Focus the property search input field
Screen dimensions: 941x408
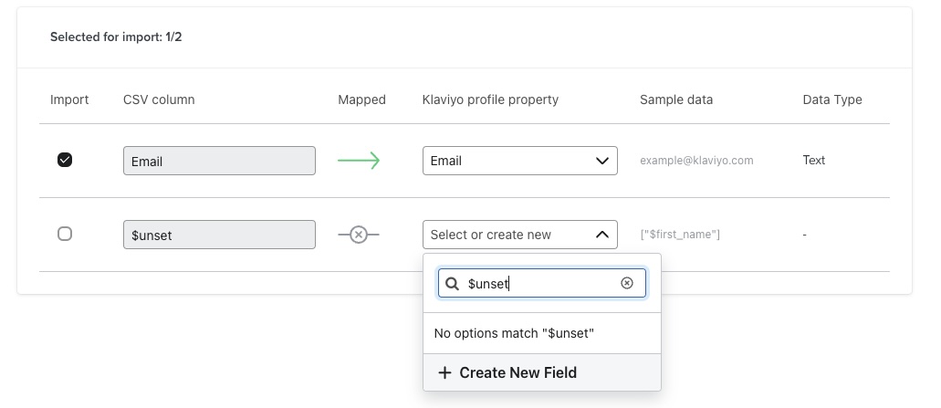(x=538, y=284)
